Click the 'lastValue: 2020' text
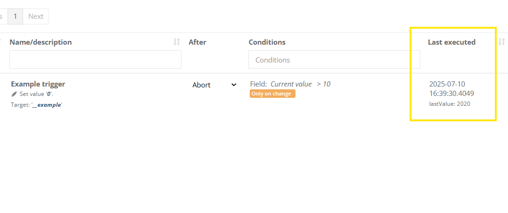This screenshot has width=508, height=213. 450,104
